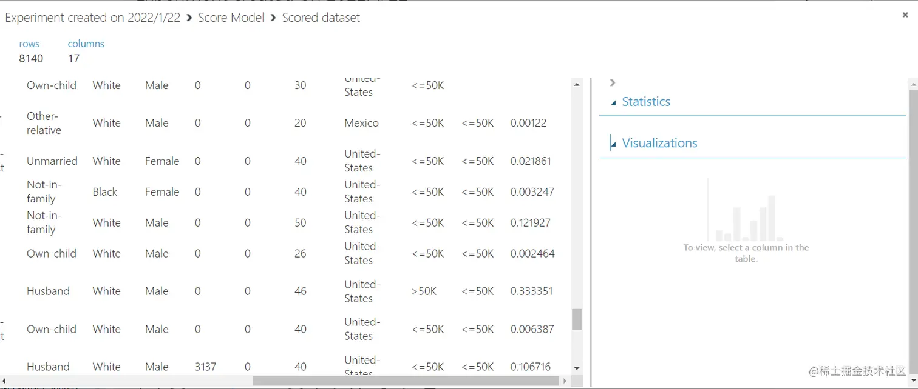This screenshot has height=389, width=918.
Task: Click the right panel scroll up arrow
Action: coord(913,84)
